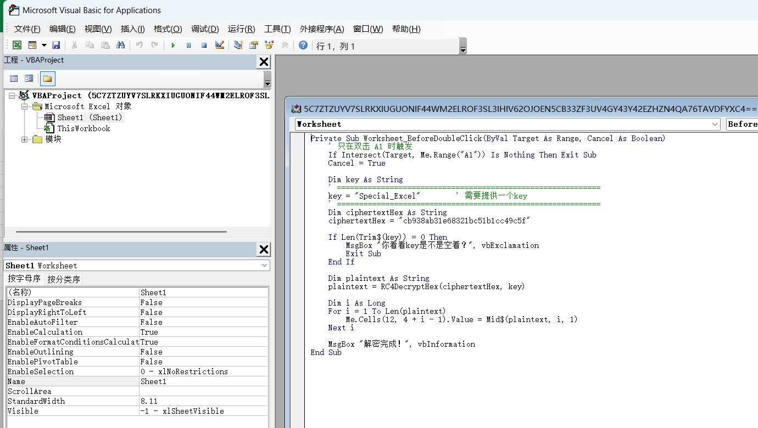Toggle Design Mode icon
This screenshot has width=758, height=428.
(x=220, y=46)
